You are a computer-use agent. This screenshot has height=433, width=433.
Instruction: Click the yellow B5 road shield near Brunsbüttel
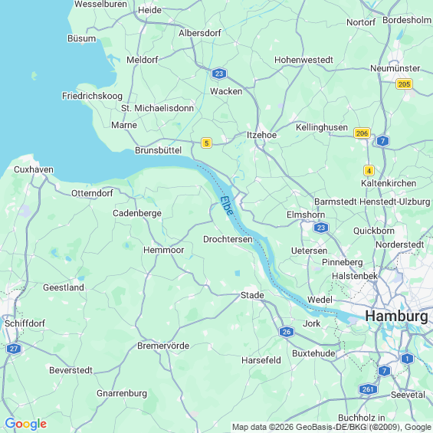tap(206, 143)
